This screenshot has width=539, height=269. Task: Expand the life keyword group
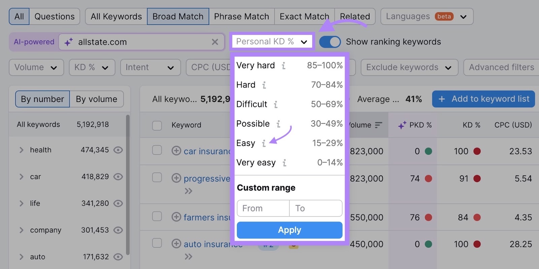coord(21,203)
